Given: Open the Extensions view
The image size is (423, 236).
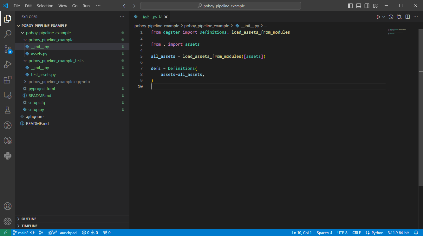Looking at the screenshot, I should [x=8, y=80].
